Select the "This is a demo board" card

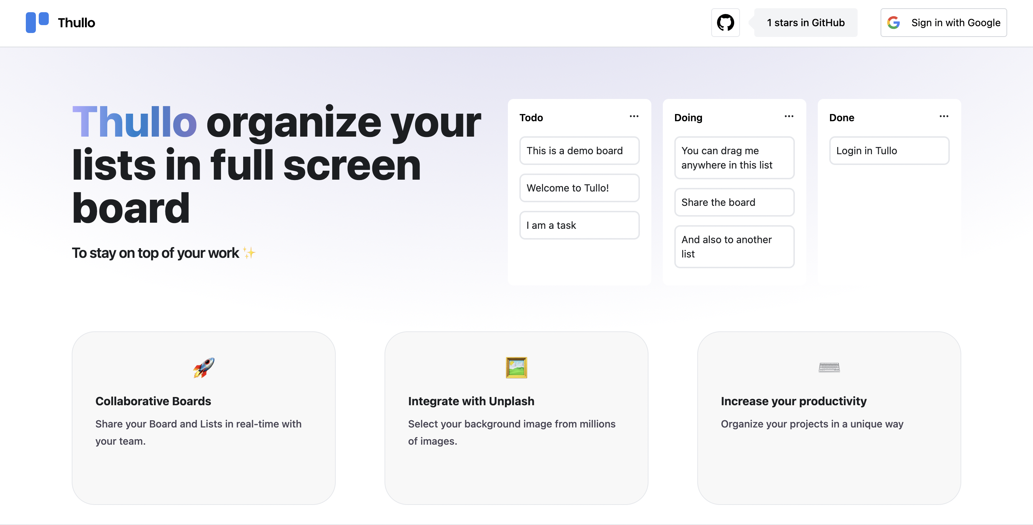(x=580, y=151)
